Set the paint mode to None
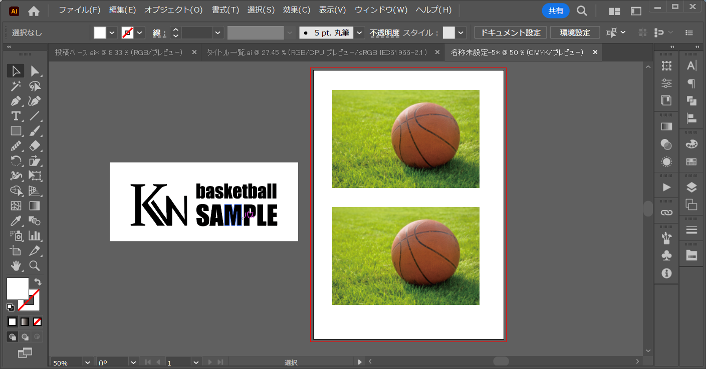The width and height of the screenshot is (706, 369). [38, 321]
